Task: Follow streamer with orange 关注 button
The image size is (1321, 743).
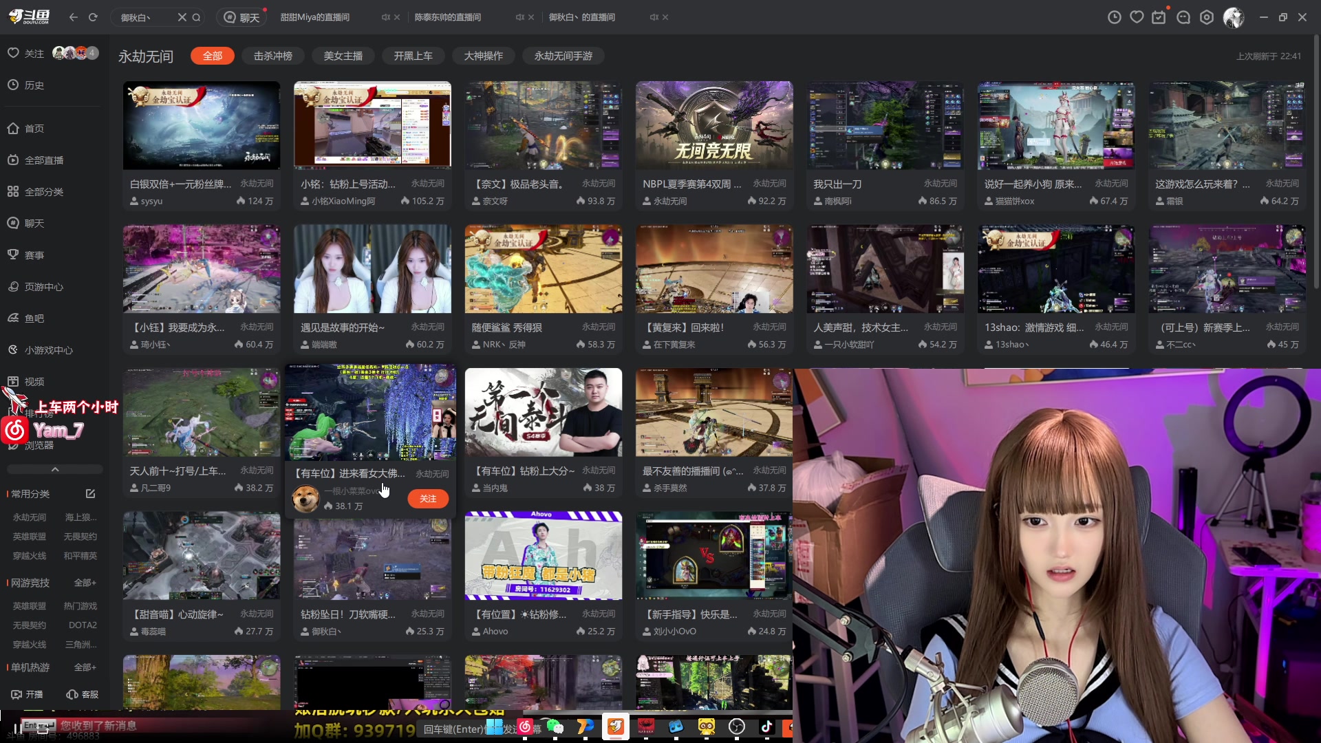Action: coord(428,499)
